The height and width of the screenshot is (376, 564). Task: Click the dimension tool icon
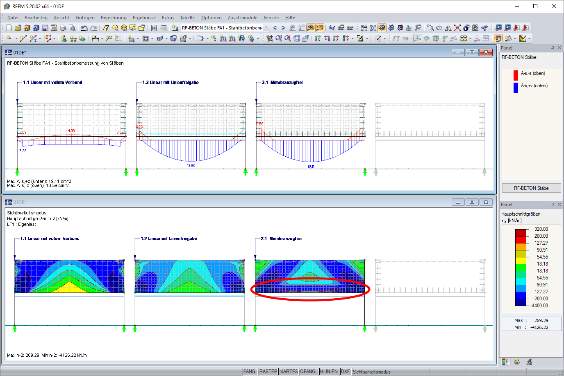(x=96, y=38)
